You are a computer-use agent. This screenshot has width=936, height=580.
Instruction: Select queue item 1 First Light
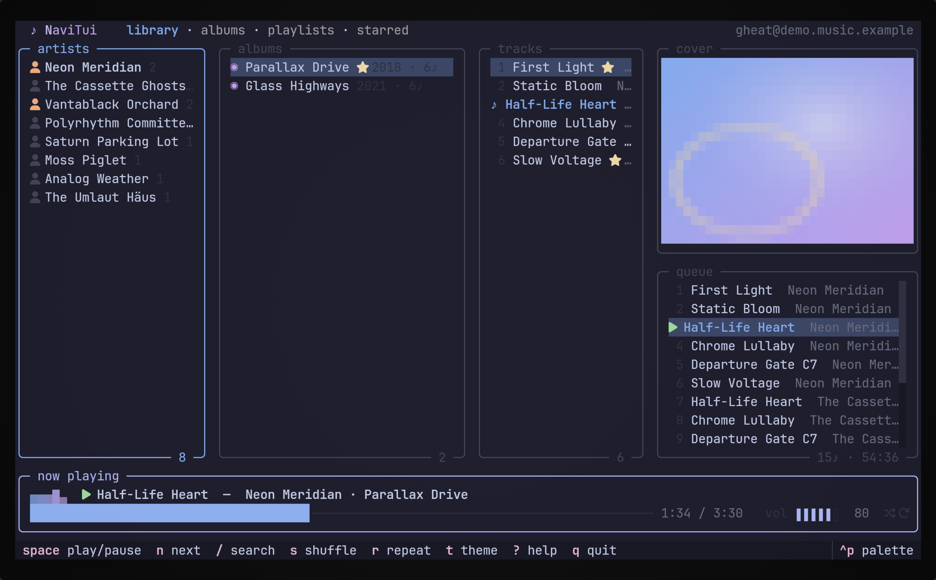(783, 291)
